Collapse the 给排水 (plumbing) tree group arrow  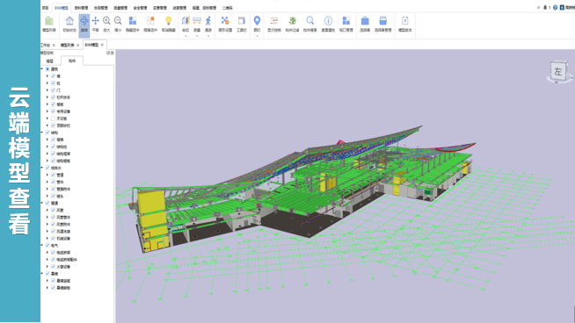42,168
